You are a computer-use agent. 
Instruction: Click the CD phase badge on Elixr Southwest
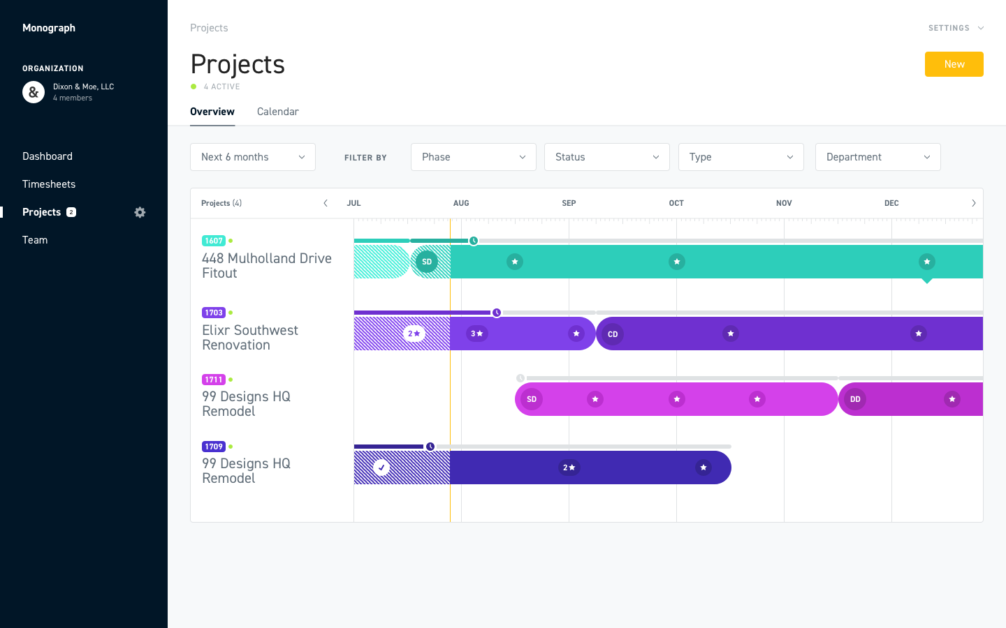(x=613, y=334)
